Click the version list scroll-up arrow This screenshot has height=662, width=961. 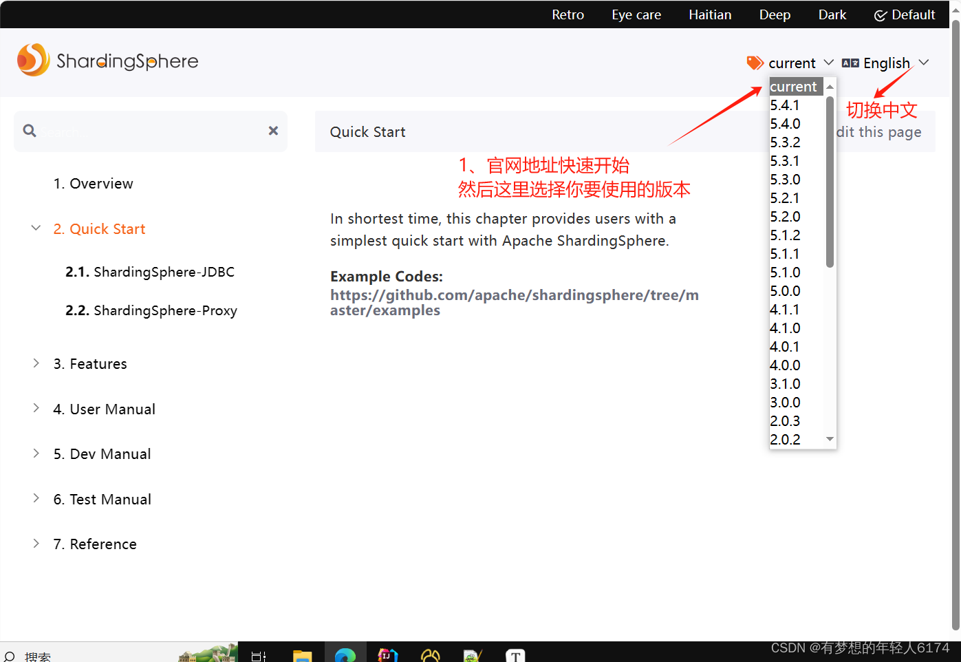click(x=830, y=87)
